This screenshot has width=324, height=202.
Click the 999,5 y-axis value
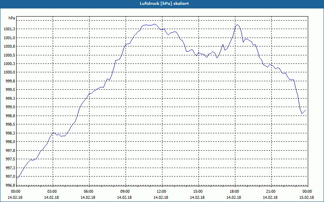pos(10,90)
